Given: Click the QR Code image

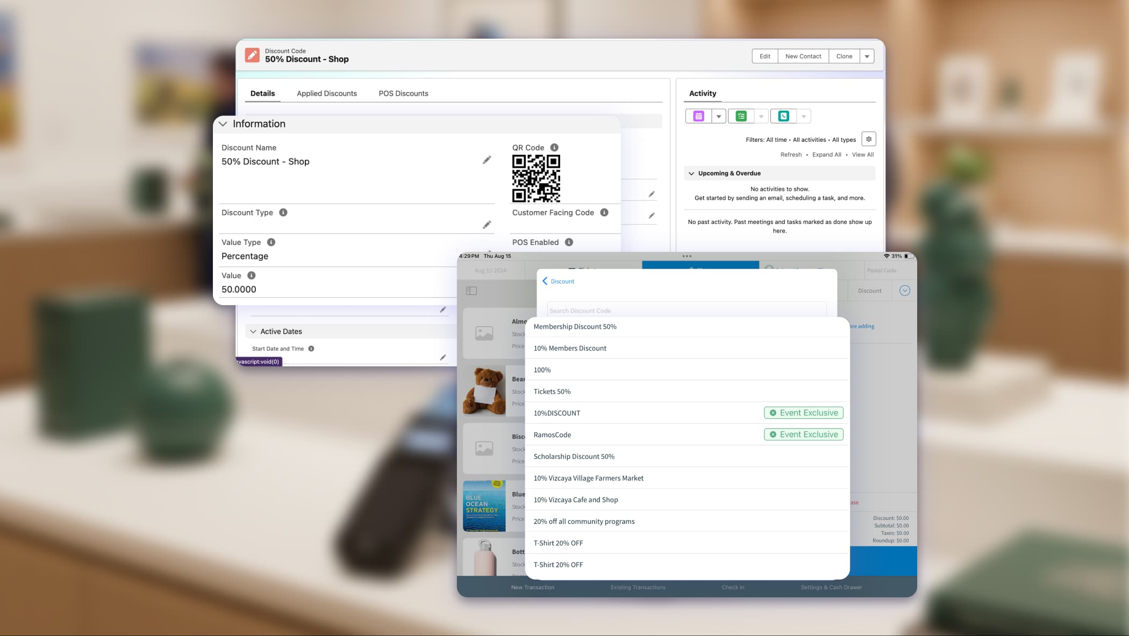Looking at the screenshot, I should 536,178.
